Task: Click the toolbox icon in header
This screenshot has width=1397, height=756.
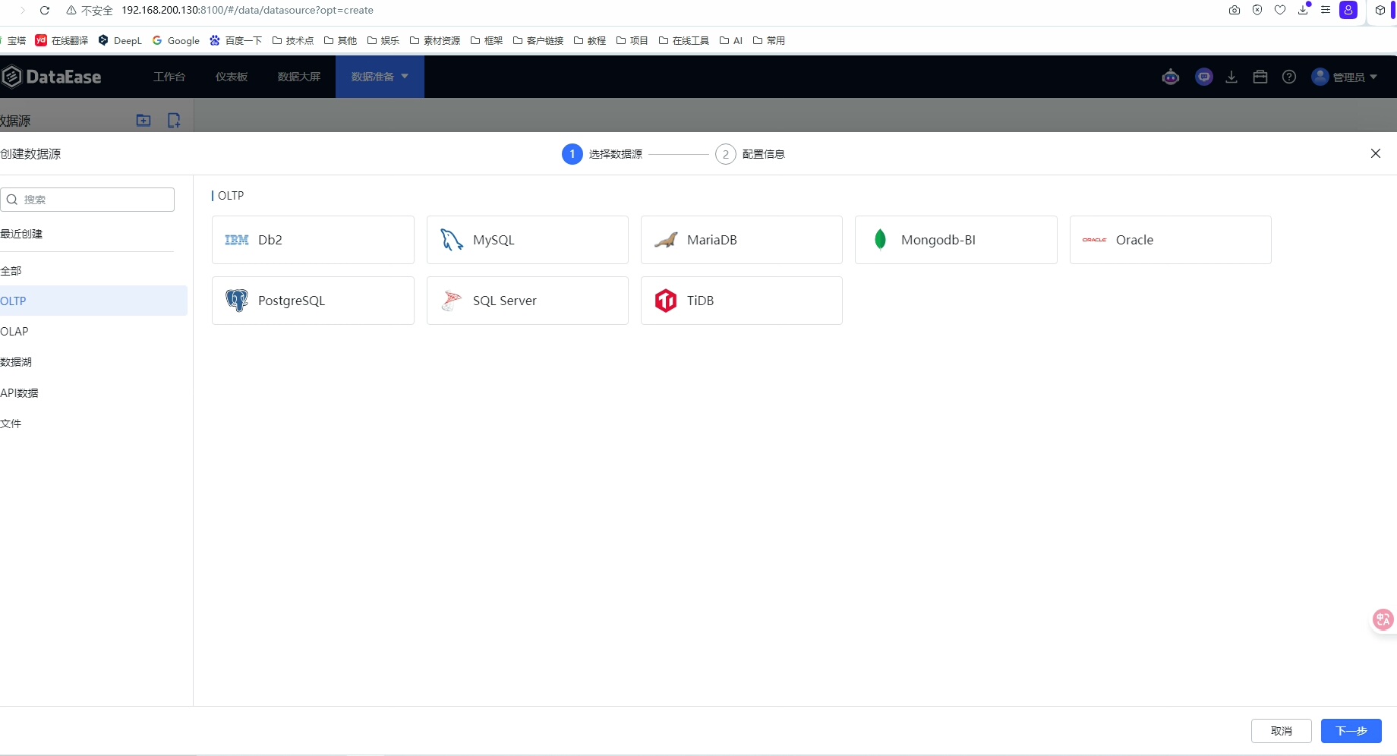Action: tap(1260, 77)
